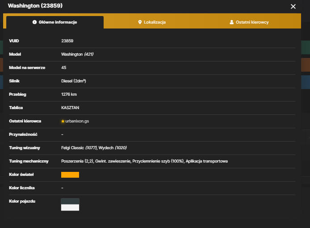Click the mileage value 1276 km
This screenshot has width=310, height=228.
[69, 94]
